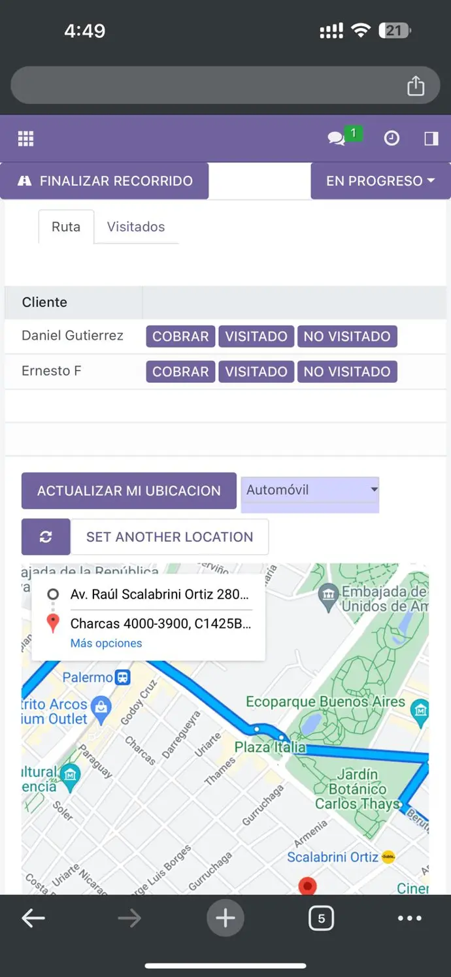Toggle the side panel icon in header

click(x=431, y=139)
